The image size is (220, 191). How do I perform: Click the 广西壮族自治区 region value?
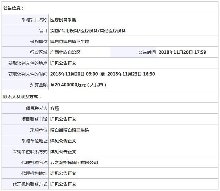pyautogui.click(x=65, y=52)
